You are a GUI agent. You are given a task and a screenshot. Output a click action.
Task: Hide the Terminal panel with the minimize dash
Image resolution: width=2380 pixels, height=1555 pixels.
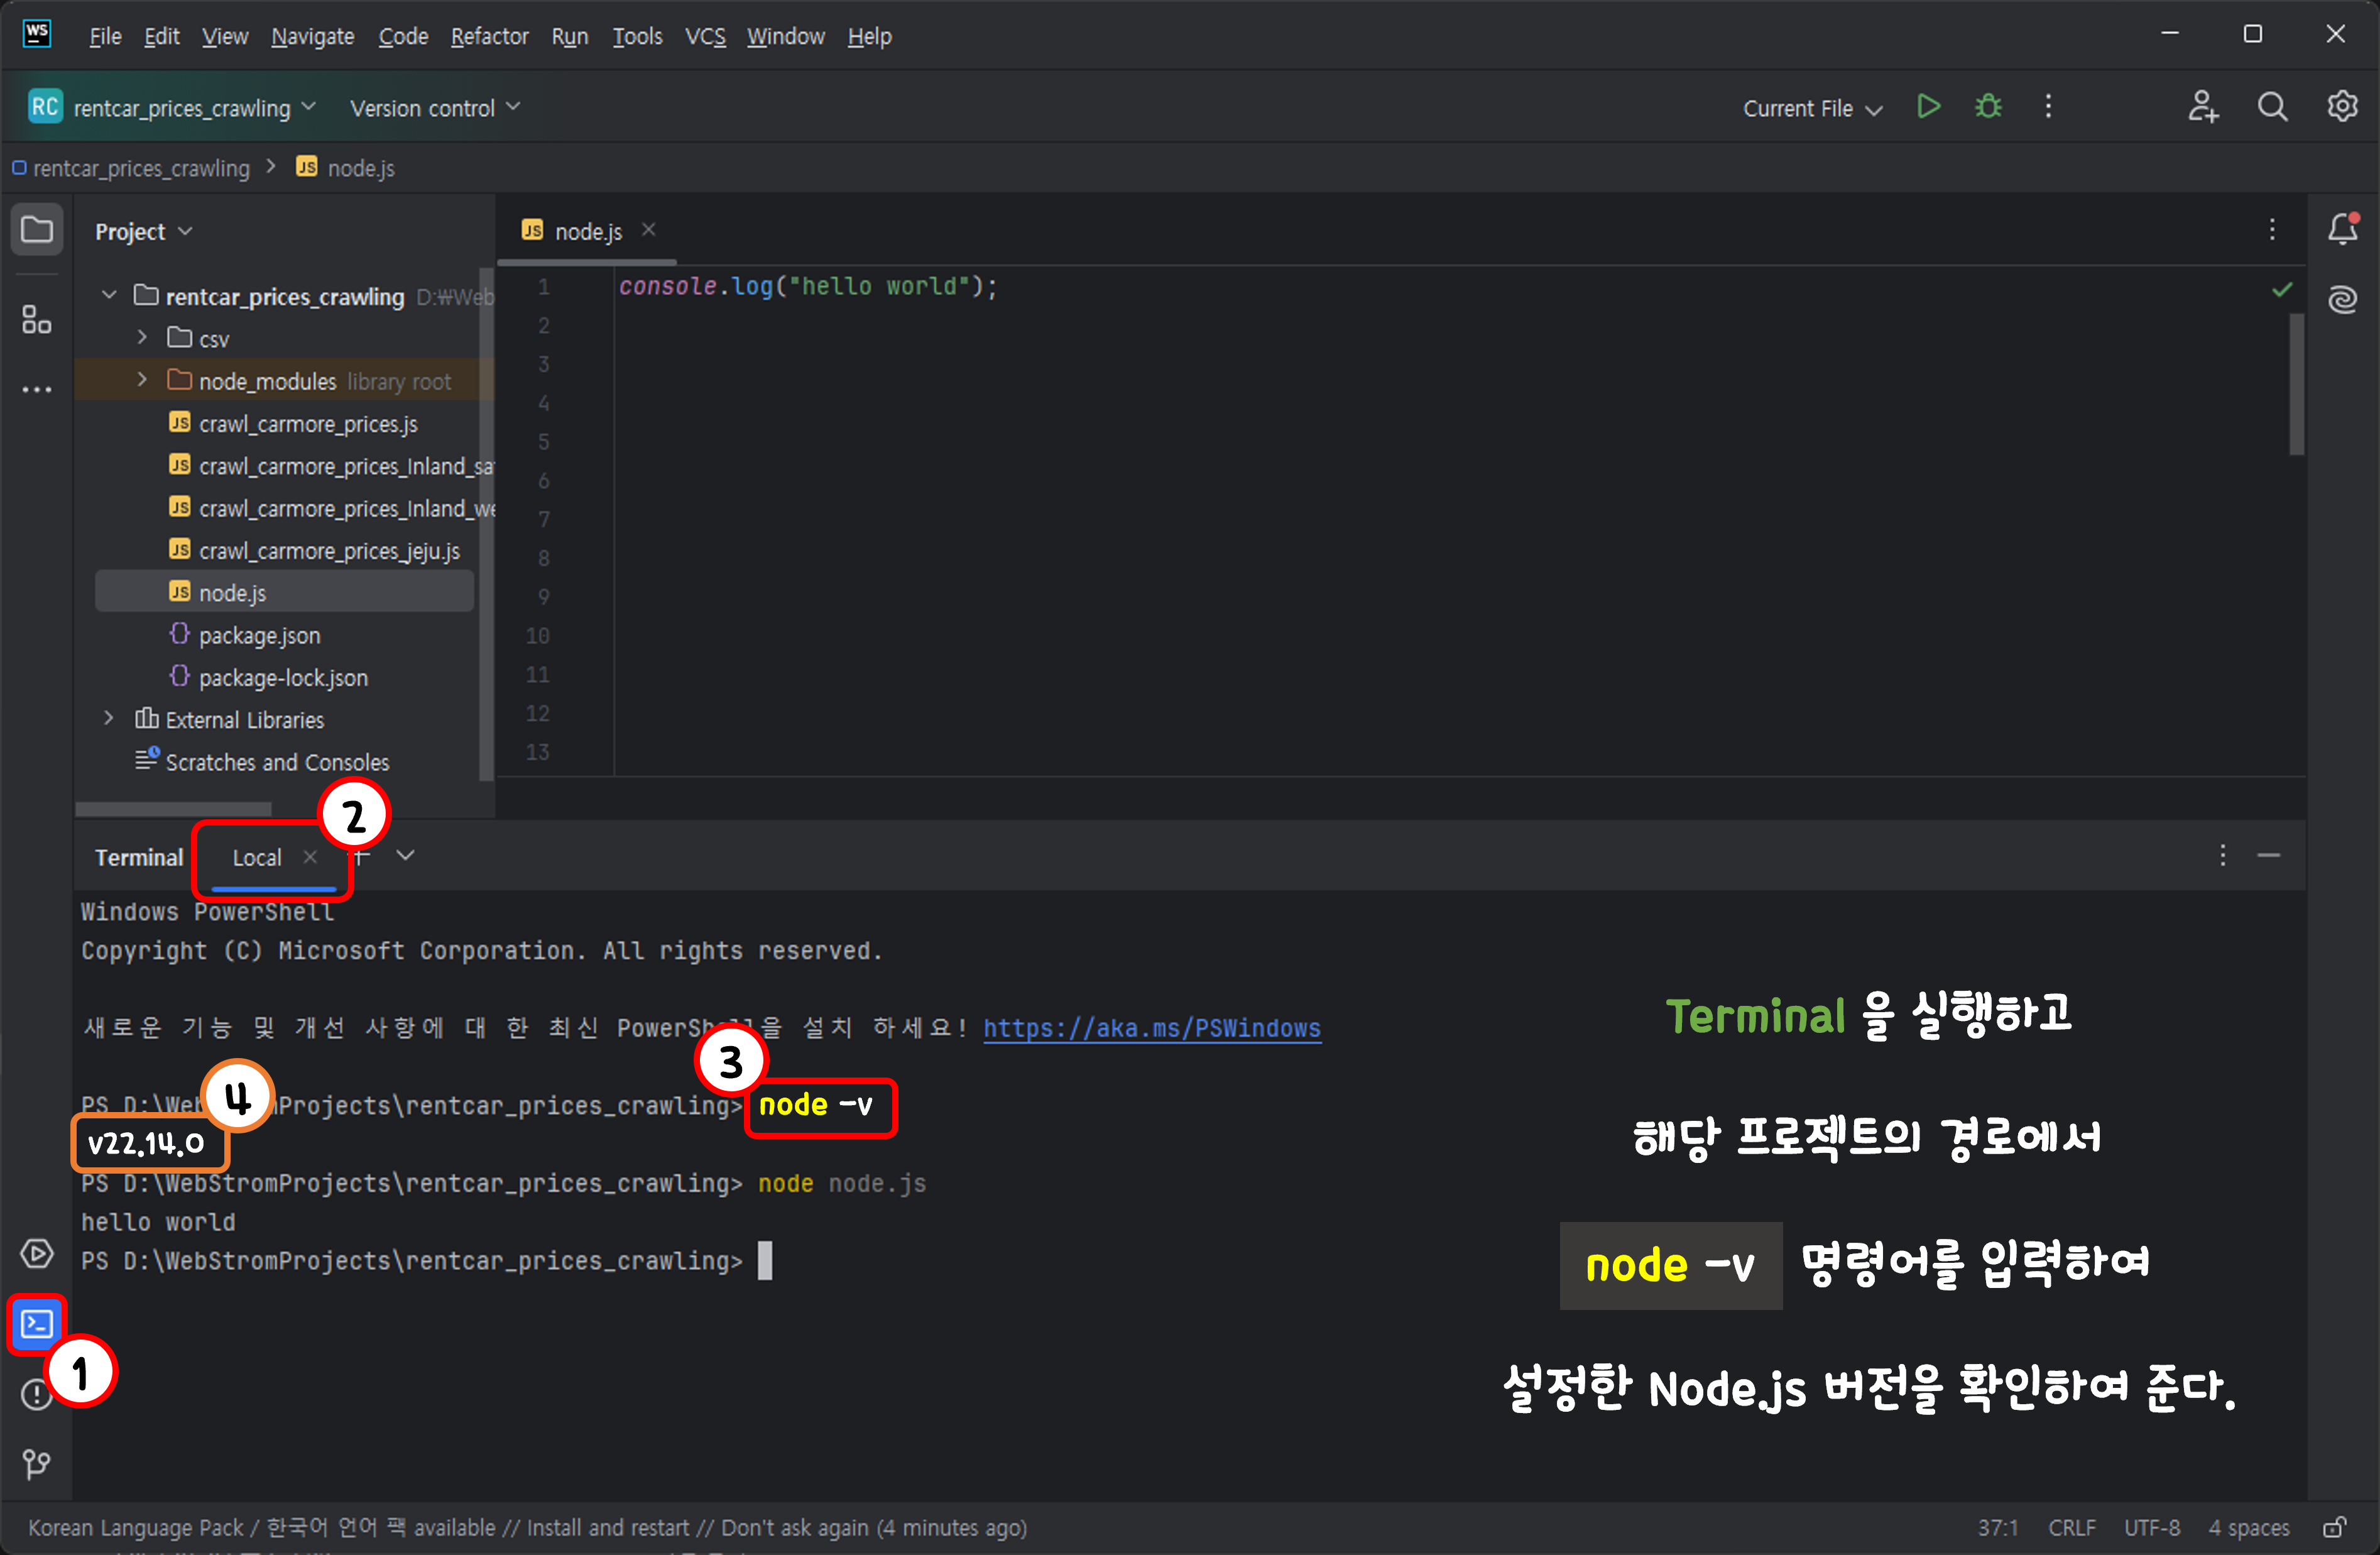click(x=2268, y=856)
